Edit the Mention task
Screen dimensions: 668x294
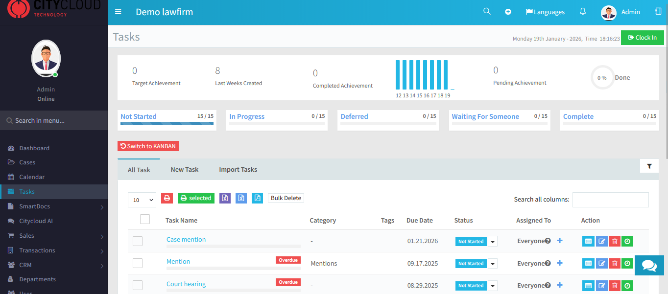(602, 263)
